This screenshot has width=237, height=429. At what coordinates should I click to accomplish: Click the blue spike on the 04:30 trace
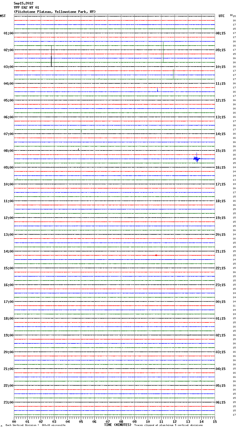(x=158, y=90)
